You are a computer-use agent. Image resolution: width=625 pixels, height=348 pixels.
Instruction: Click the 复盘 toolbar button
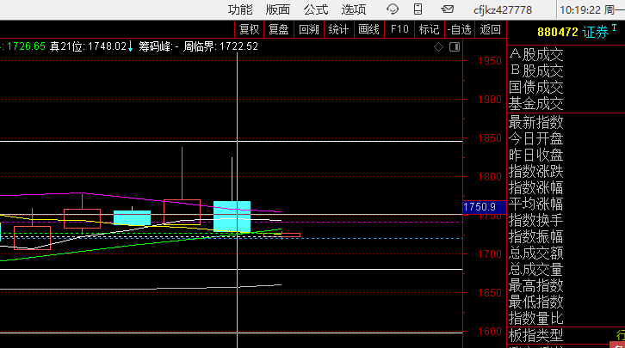pyautogui.click(x=279, y=29)
